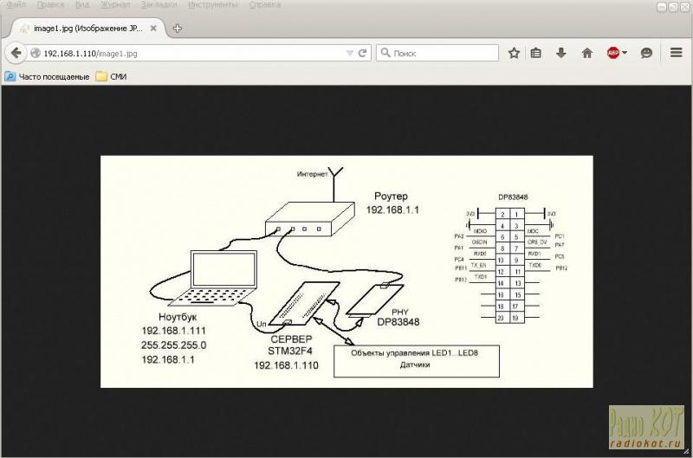693x458 pixels.
Task: Open the СМИ bookmarks folder
Action: [112, 76]
